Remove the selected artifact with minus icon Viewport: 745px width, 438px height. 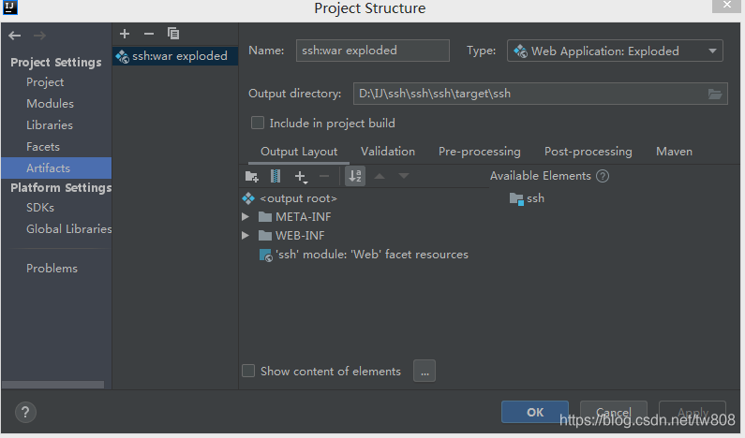click(x=149, y=34)
